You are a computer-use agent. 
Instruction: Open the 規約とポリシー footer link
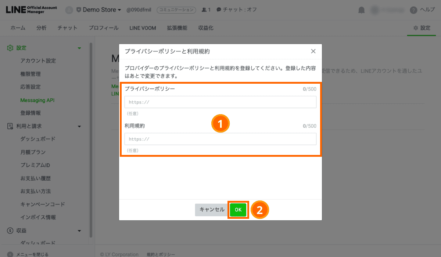(x=161, y=254)
